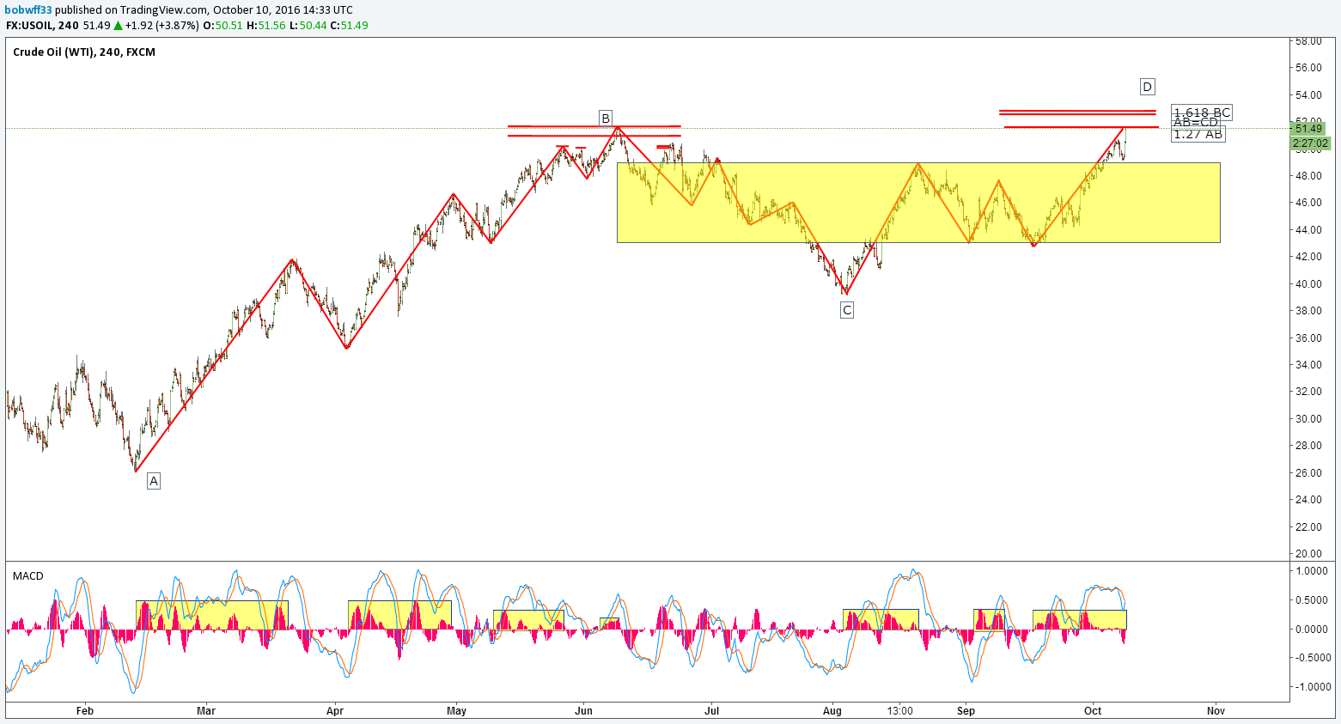Click the +1.92 (+3.87%) change value
This screenshot has width=1341, height=724.
[162, 26]
